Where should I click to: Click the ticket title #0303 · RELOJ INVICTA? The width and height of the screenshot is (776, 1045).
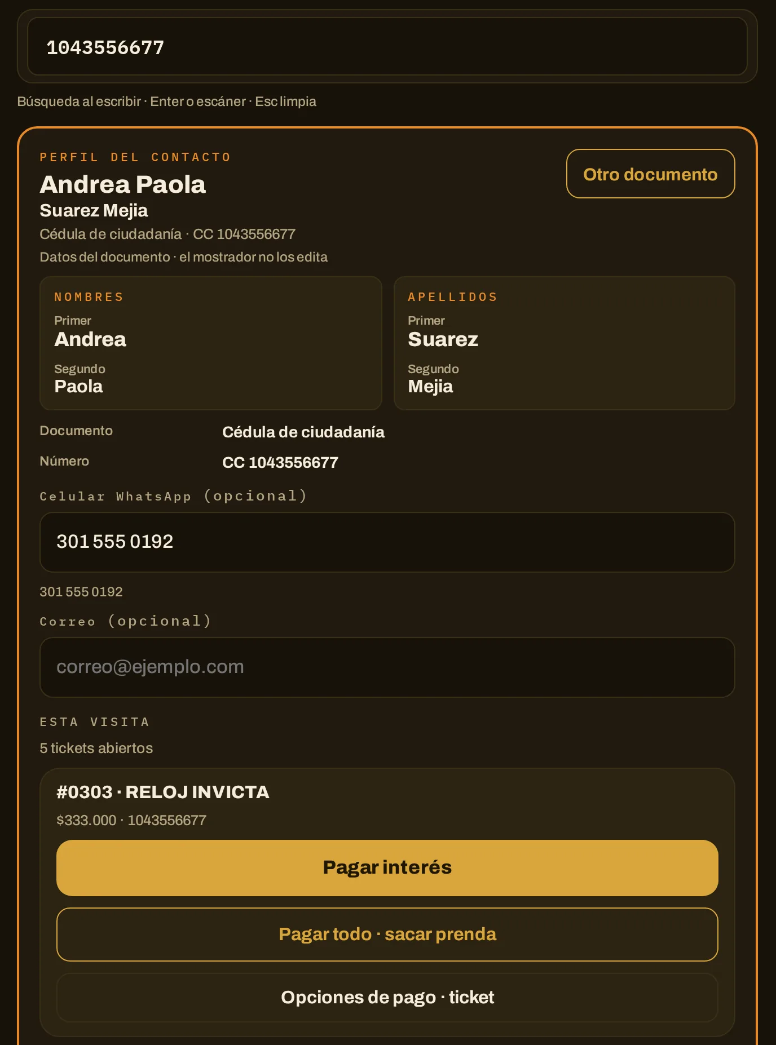163,792
